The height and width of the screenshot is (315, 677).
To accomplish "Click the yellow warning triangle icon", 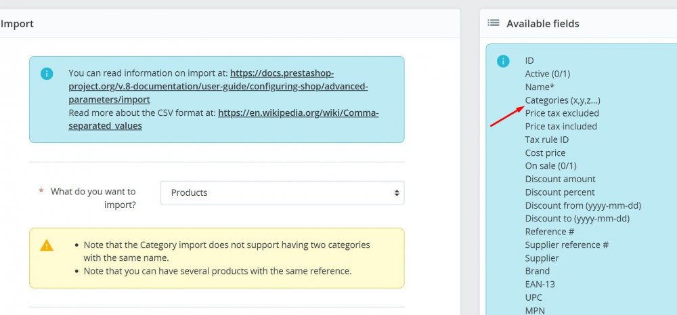I will (47, 245).
